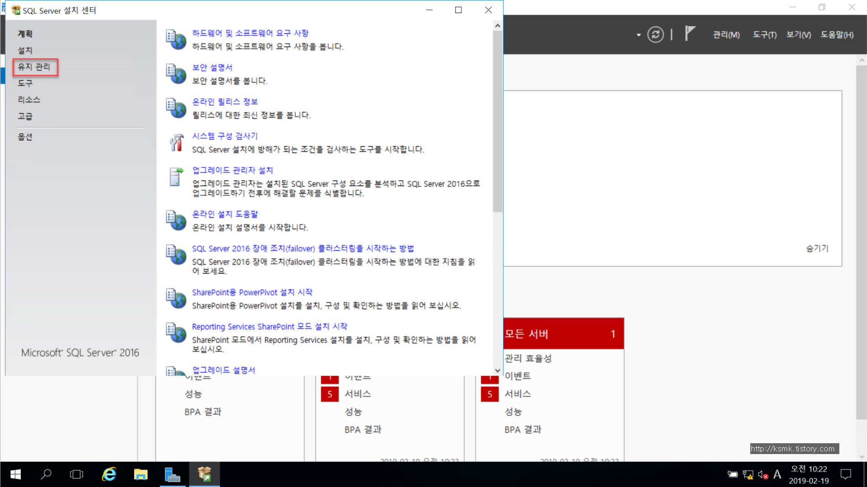This screenshot has height=487, width=867.
Task: Open the Action Center notification icon
Action: point(846,474)
